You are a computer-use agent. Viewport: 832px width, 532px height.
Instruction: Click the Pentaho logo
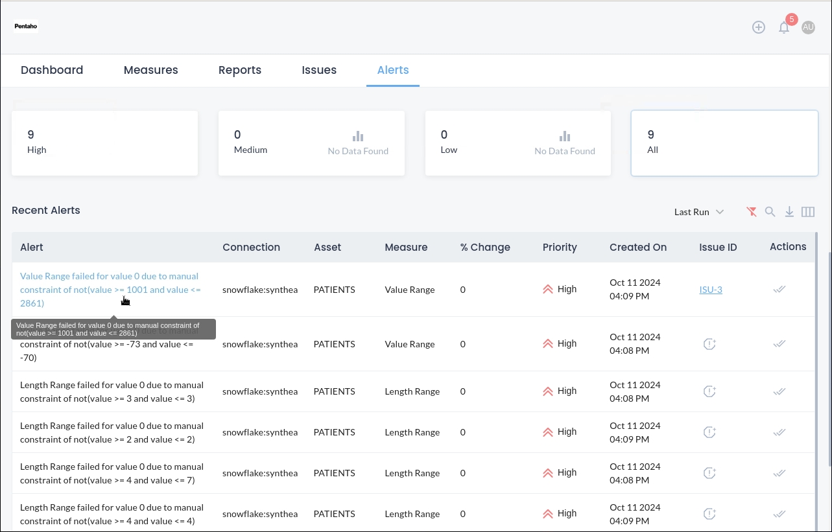[26, 27]
